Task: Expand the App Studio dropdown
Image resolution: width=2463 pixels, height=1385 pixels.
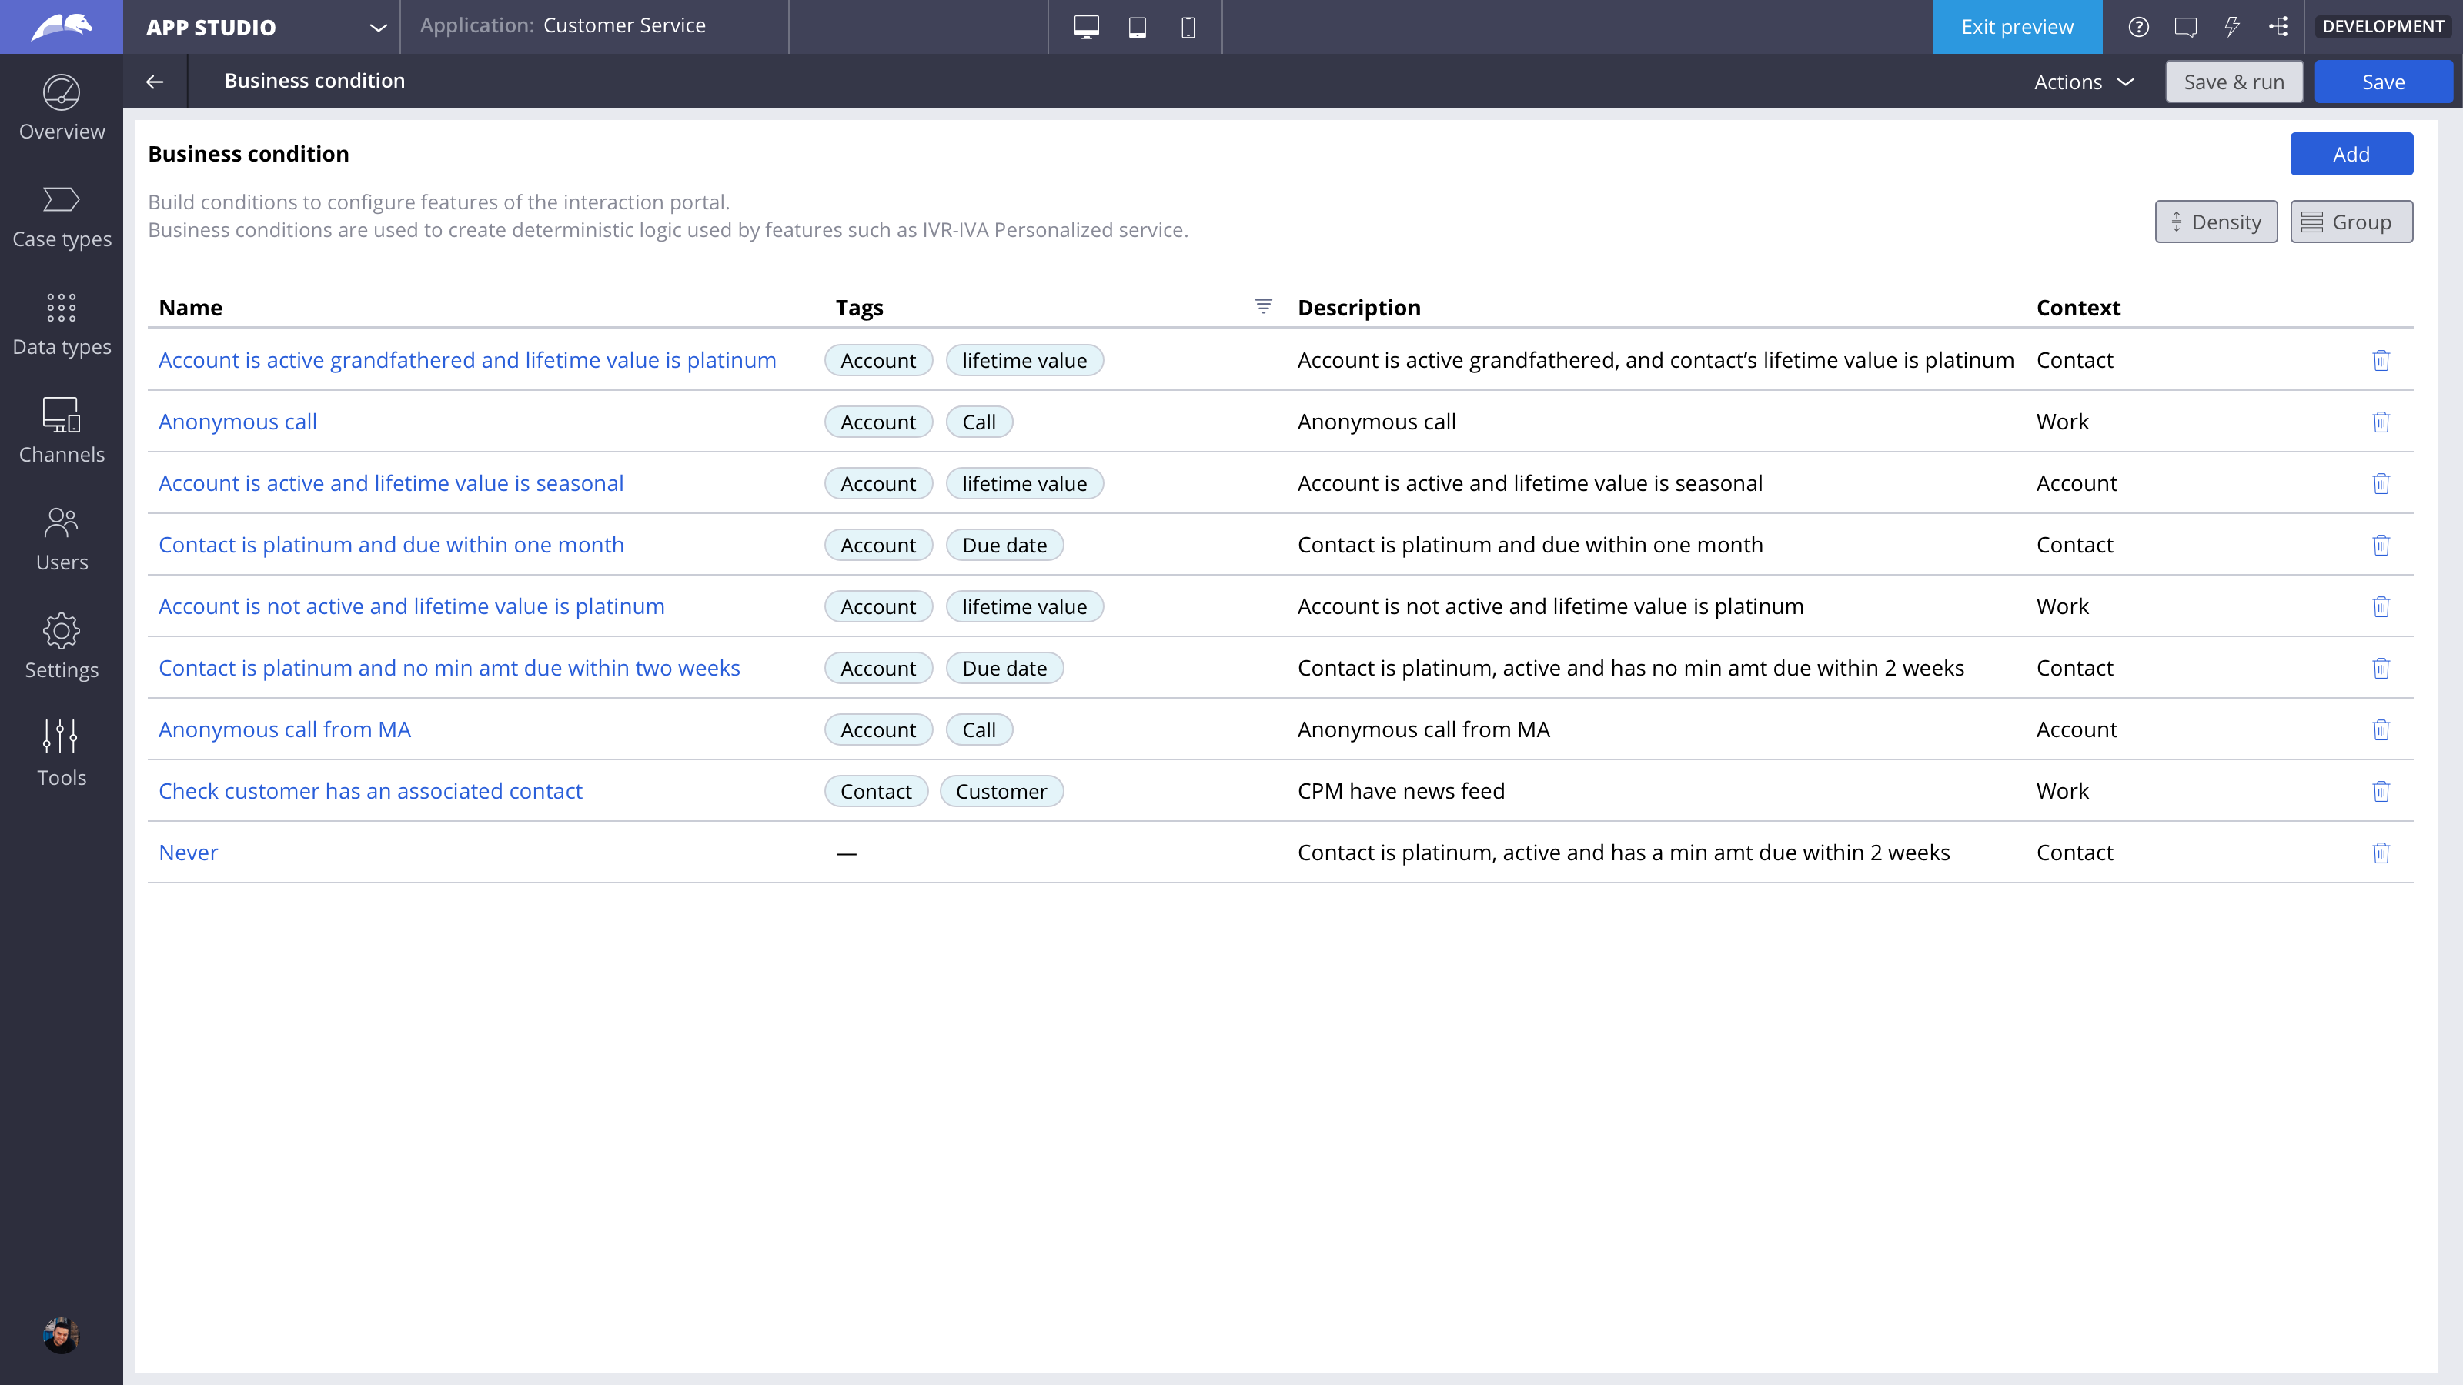Action: [x=378, y=28]
